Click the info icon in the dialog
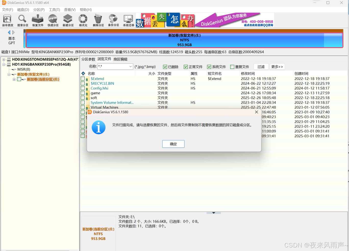Viewport: 349px width, 251px height. 98,127
